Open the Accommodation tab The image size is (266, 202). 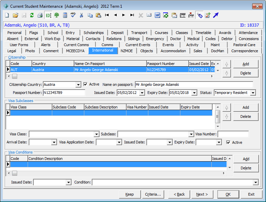173,51
